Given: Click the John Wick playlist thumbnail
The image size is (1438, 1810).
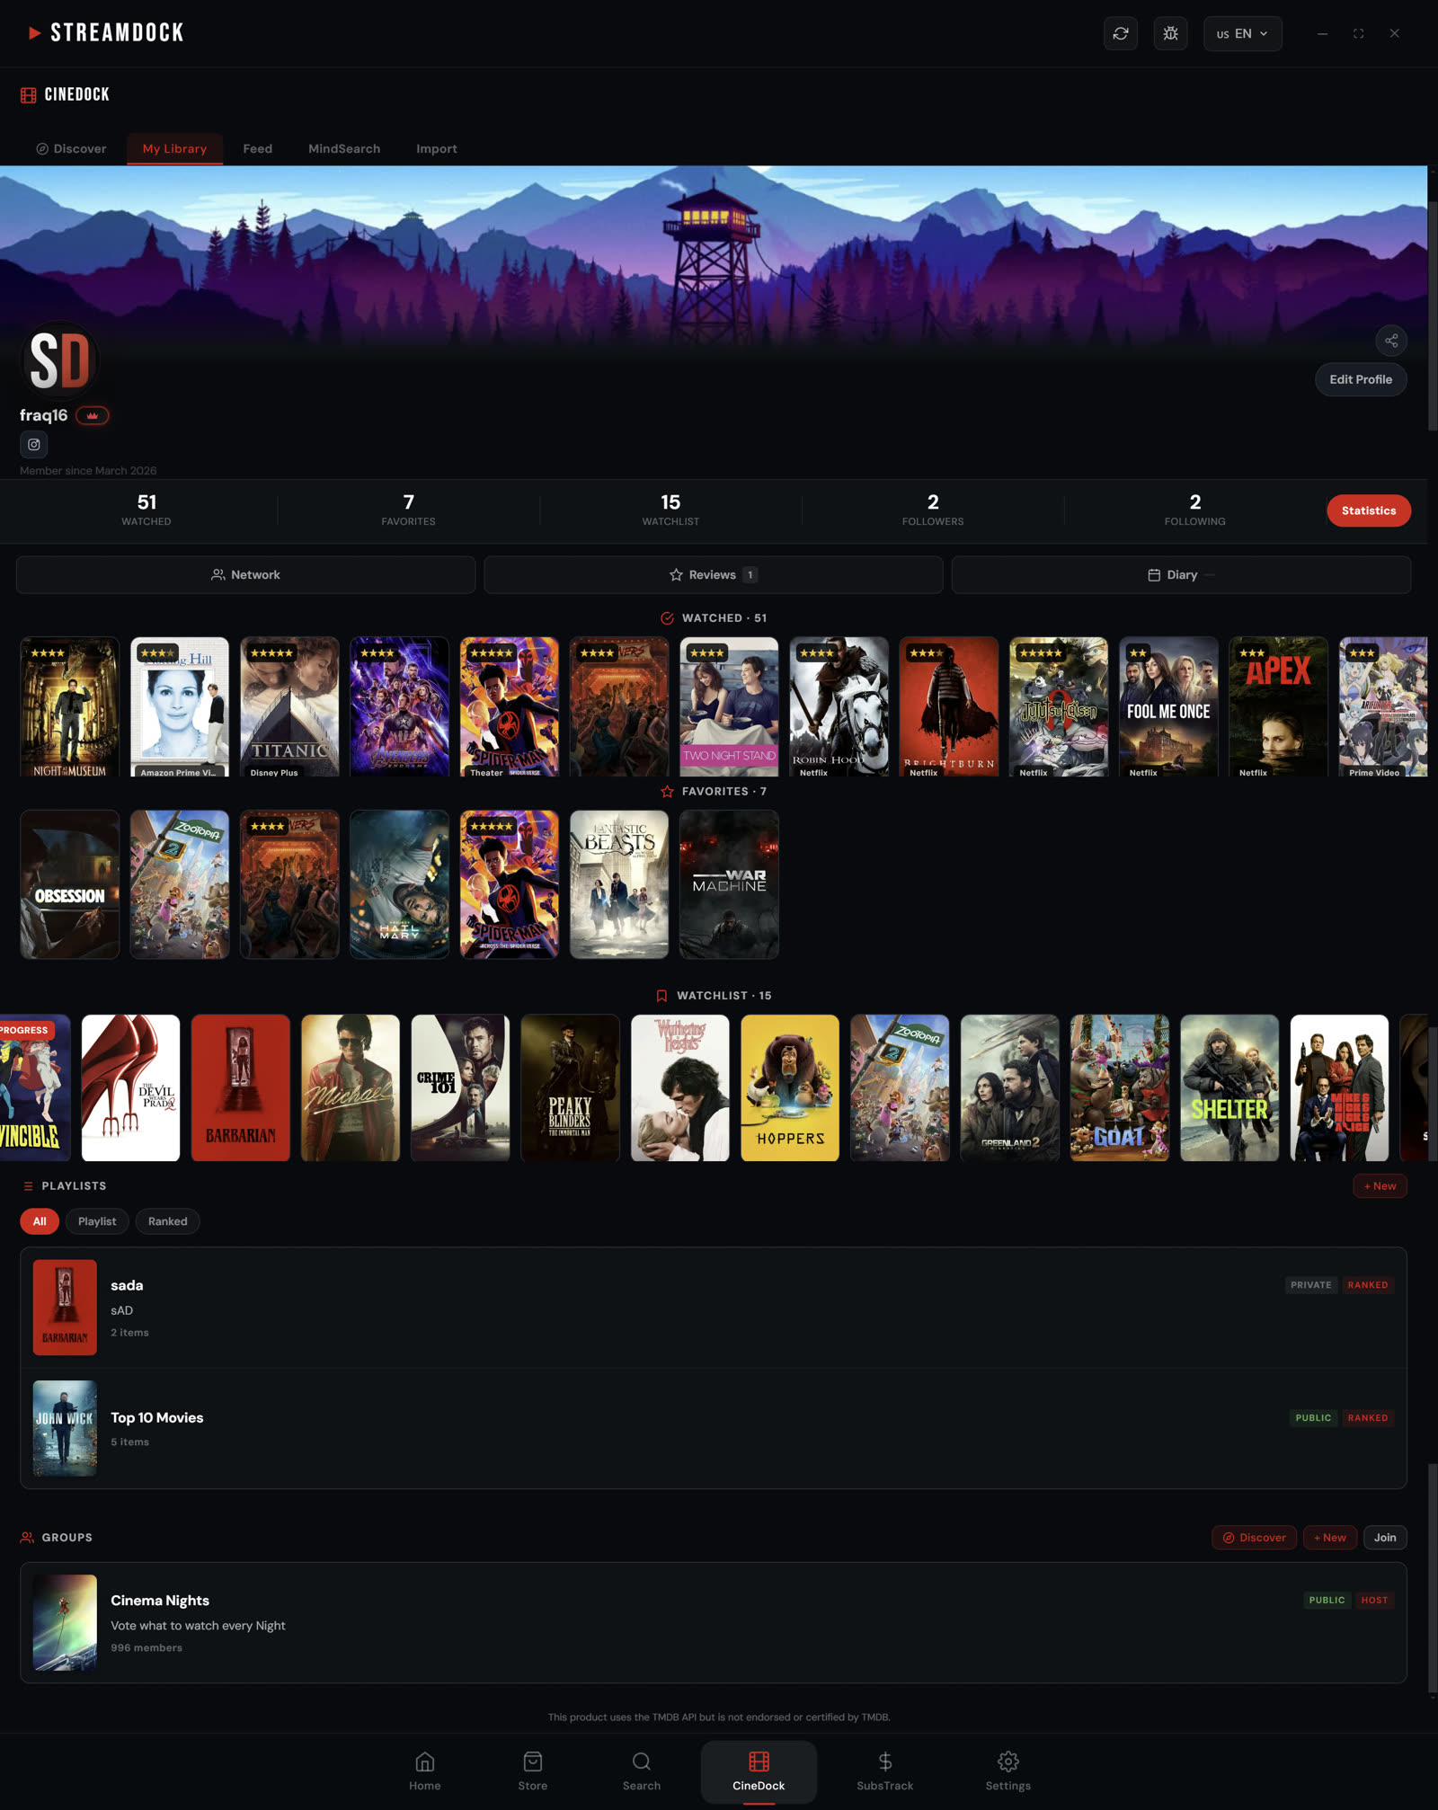Looking at the screenshot, I should coord(65,1428).
